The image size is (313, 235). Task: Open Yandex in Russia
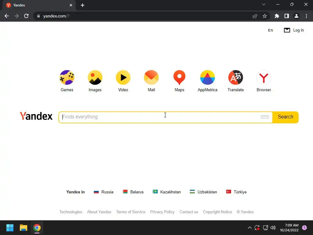point(103,192)
